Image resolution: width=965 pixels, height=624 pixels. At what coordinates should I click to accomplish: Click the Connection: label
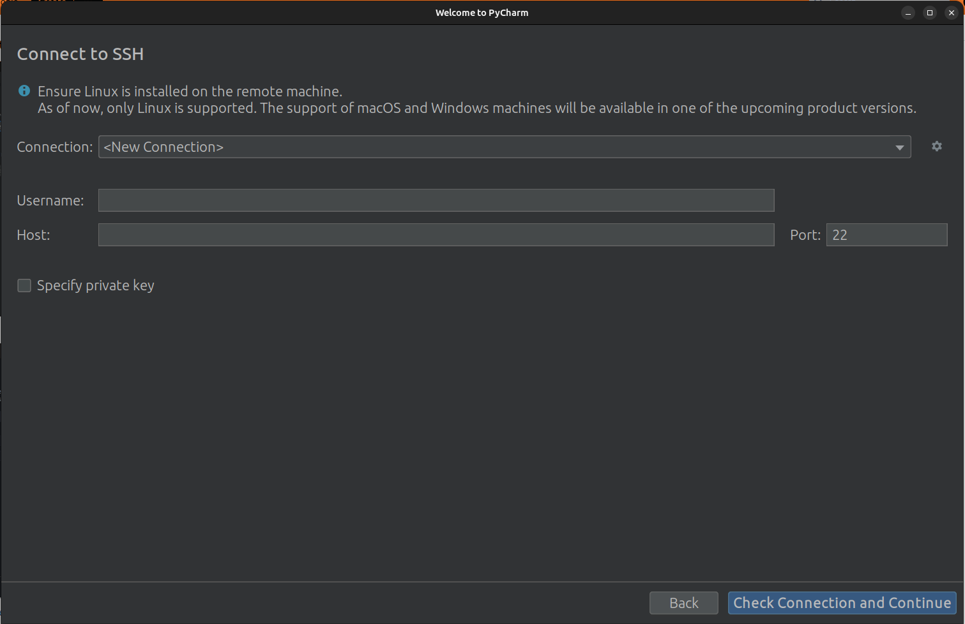[55, 147]
